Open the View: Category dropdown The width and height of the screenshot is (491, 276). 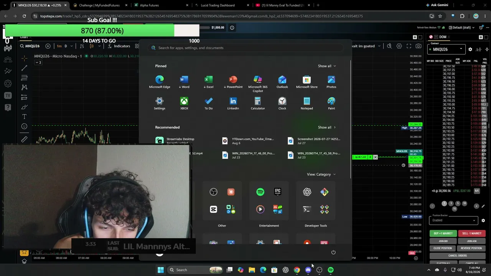point(321,174)
